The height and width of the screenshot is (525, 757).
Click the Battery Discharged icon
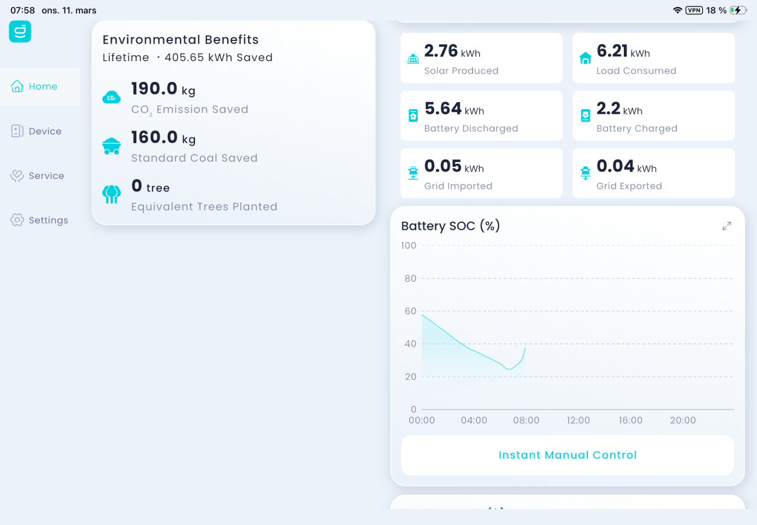pyautogui.click(x=413, y=116)
